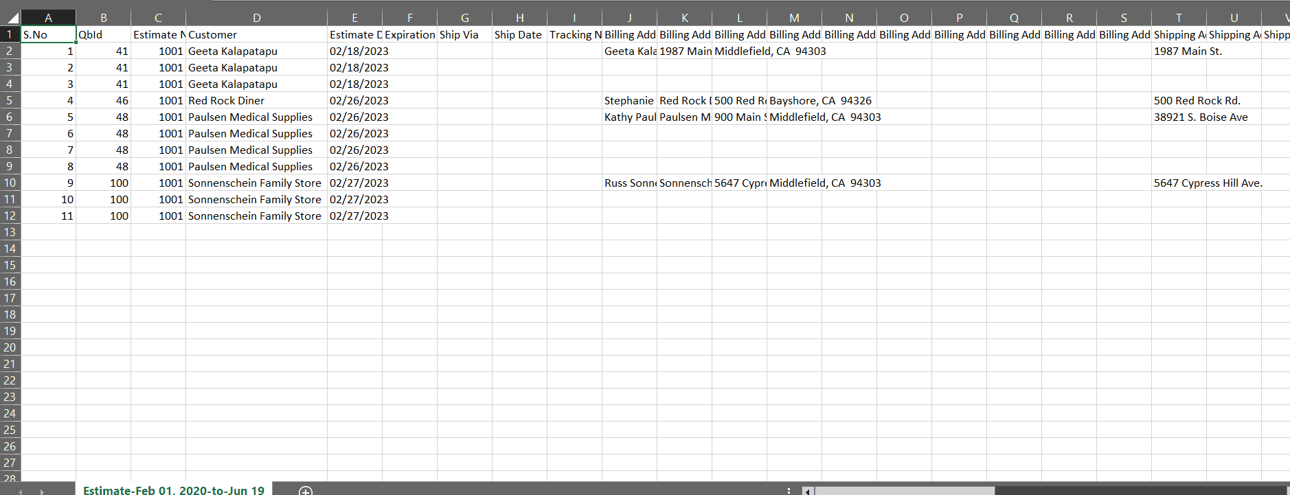This screenshot has height=495, width=1290.
Task: Select column P header
Action: pos(960,18)
